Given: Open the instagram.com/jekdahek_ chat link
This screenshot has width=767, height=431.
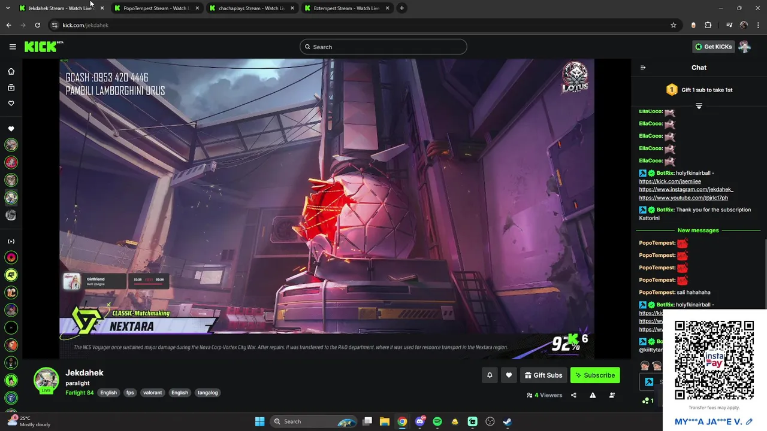Looking at the screenshot, I should click(x=686, y=189).
